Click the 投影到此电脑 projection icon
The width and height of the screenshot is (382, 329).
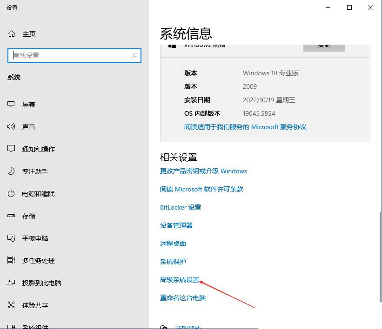point(12,283)
